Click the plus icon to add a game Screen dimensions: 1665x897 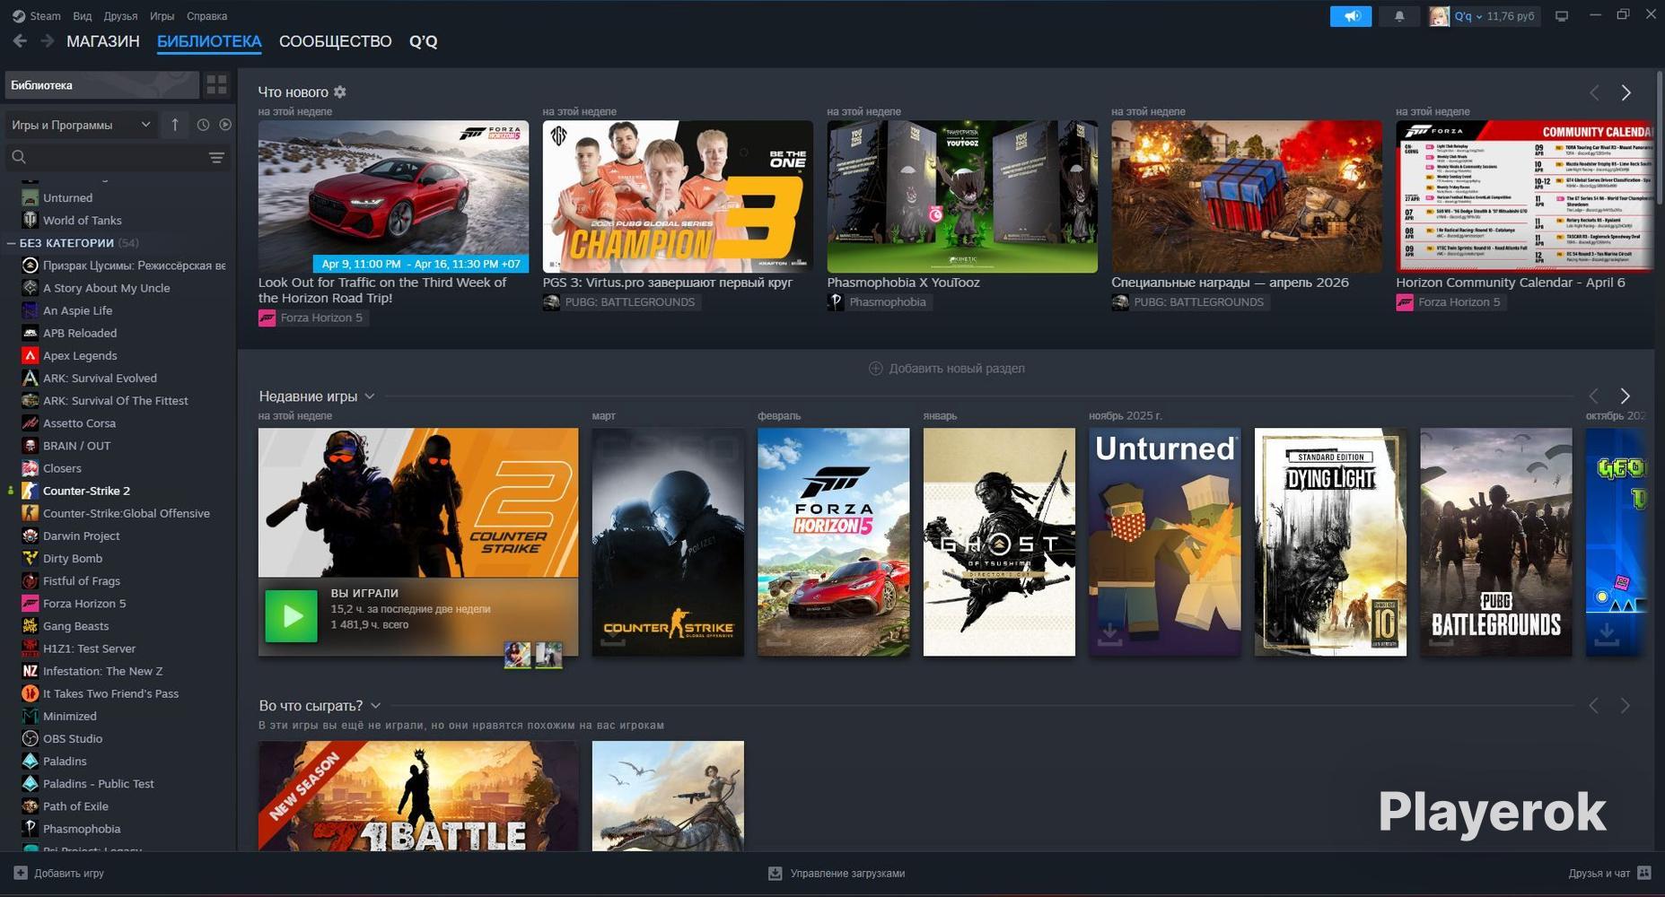pyautogui.click(x=21, y=873)
